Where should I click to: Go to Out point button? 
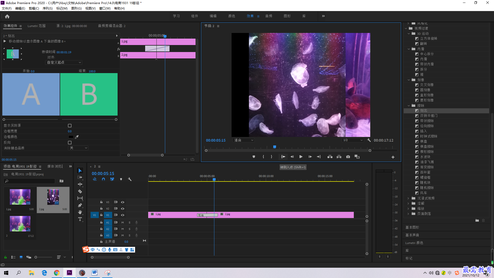(x=319, y=157)
